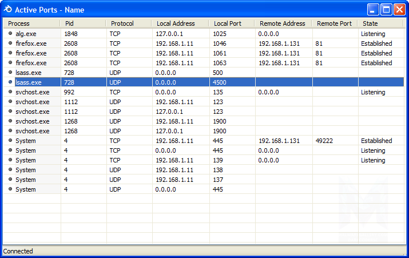
Task: Sort entries by Local Port header
Action: (x=231, y=23)
